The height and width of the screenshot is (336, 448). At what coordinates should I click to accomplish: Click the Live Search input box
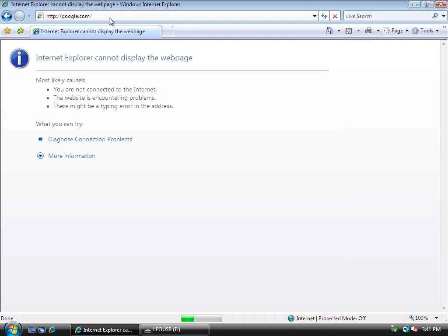[387, 16]
